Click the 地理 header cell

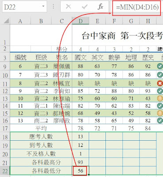pos(131,57)
